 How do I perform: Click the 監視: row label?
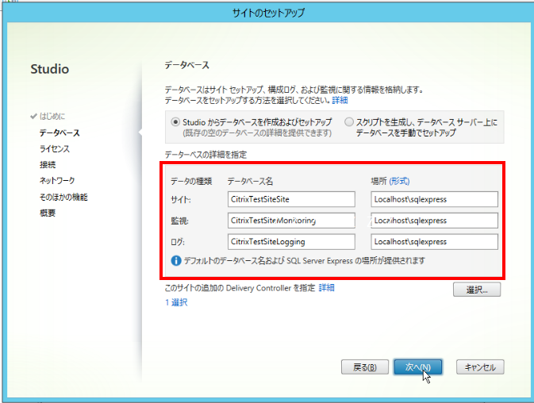(179, 221)
